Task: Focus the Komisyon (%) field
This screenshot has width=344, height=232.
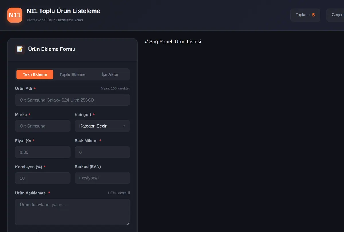Action: point(43,178)
